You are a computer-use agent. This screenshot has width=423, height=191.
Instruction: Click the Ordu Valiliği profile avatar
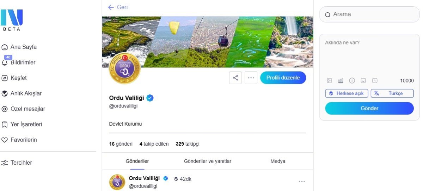click(x=125, y=68)
